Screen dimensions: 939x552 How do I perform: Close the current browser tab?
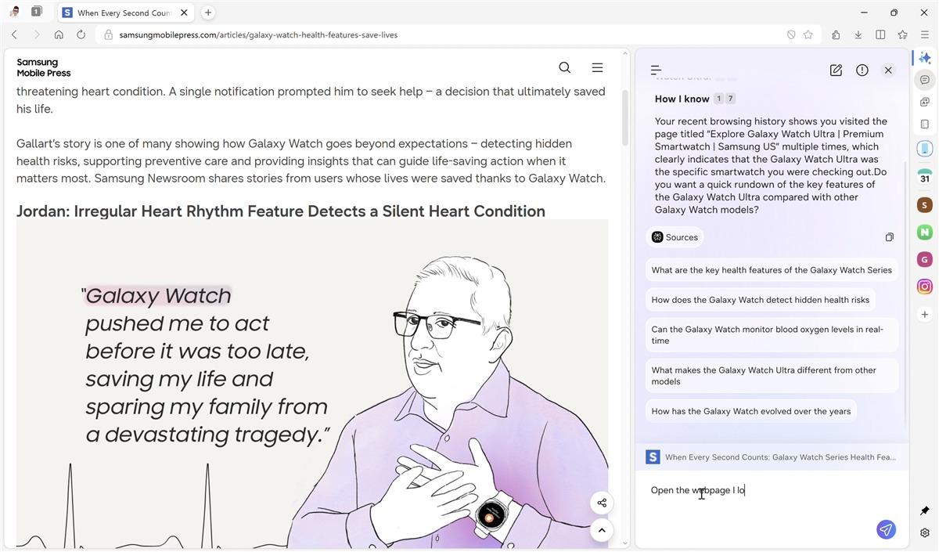tap(184, 13)
